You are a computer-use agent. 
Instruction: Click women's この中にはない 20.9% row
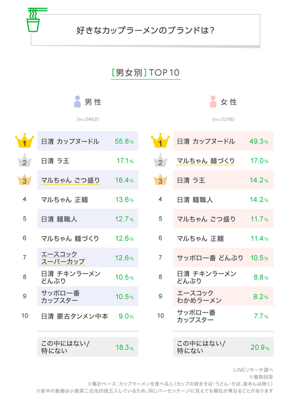pos(223,347)
